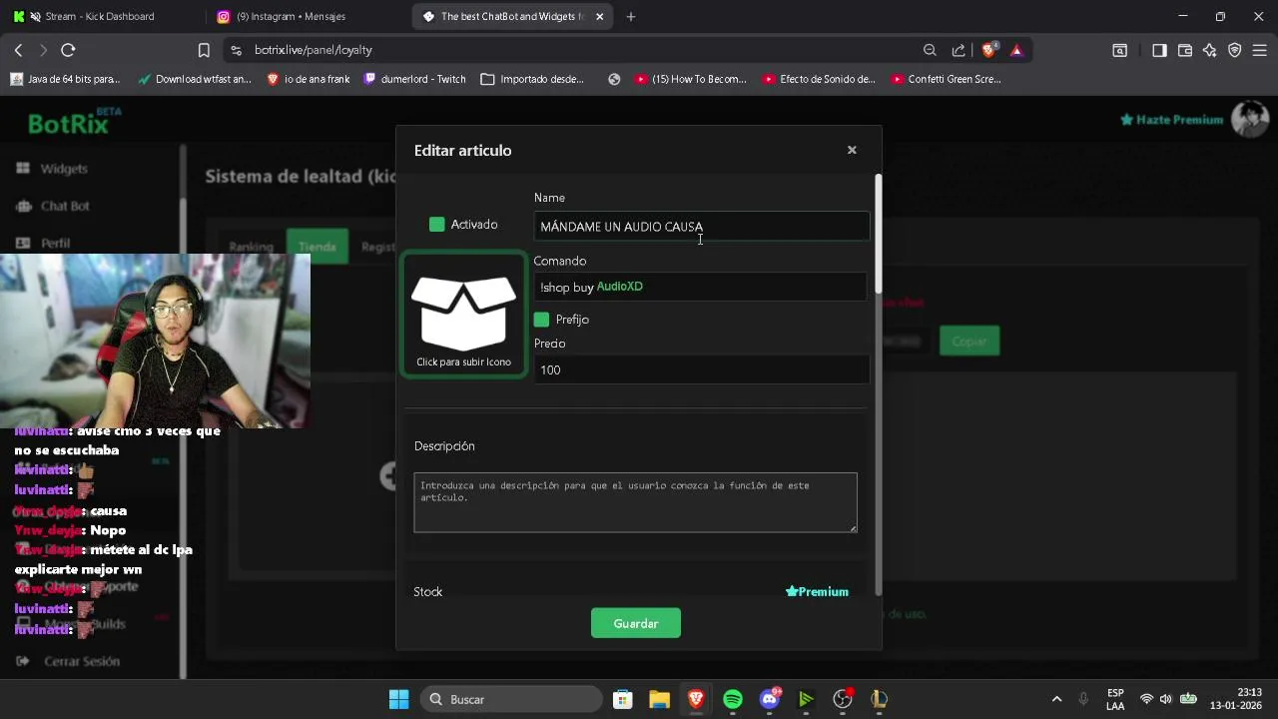
Task: Click Cerrar Sesión in the sidebar
Action: (82, 661)
